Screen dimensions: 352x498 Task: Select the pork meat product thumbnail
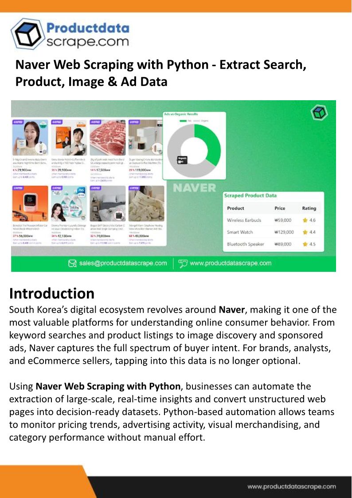[x=108, y=137]
